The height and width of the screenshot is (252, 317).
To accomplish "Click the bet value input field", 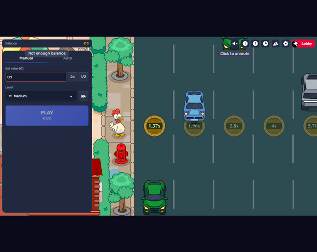I will pyautogui.click(x=36, y=77).
